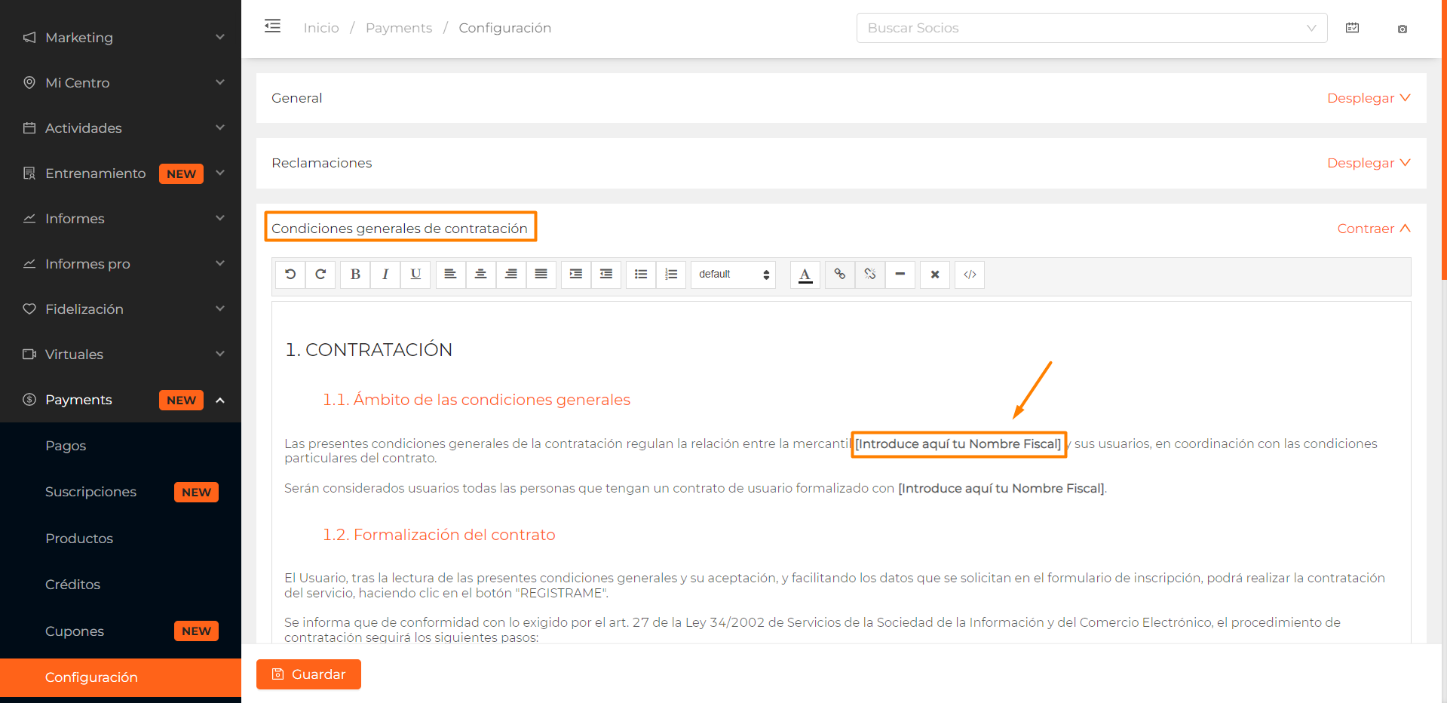Select the Configuración submenu item
Image resolution: width=1447 pixels, height=703 pixels.
[121, 677]
